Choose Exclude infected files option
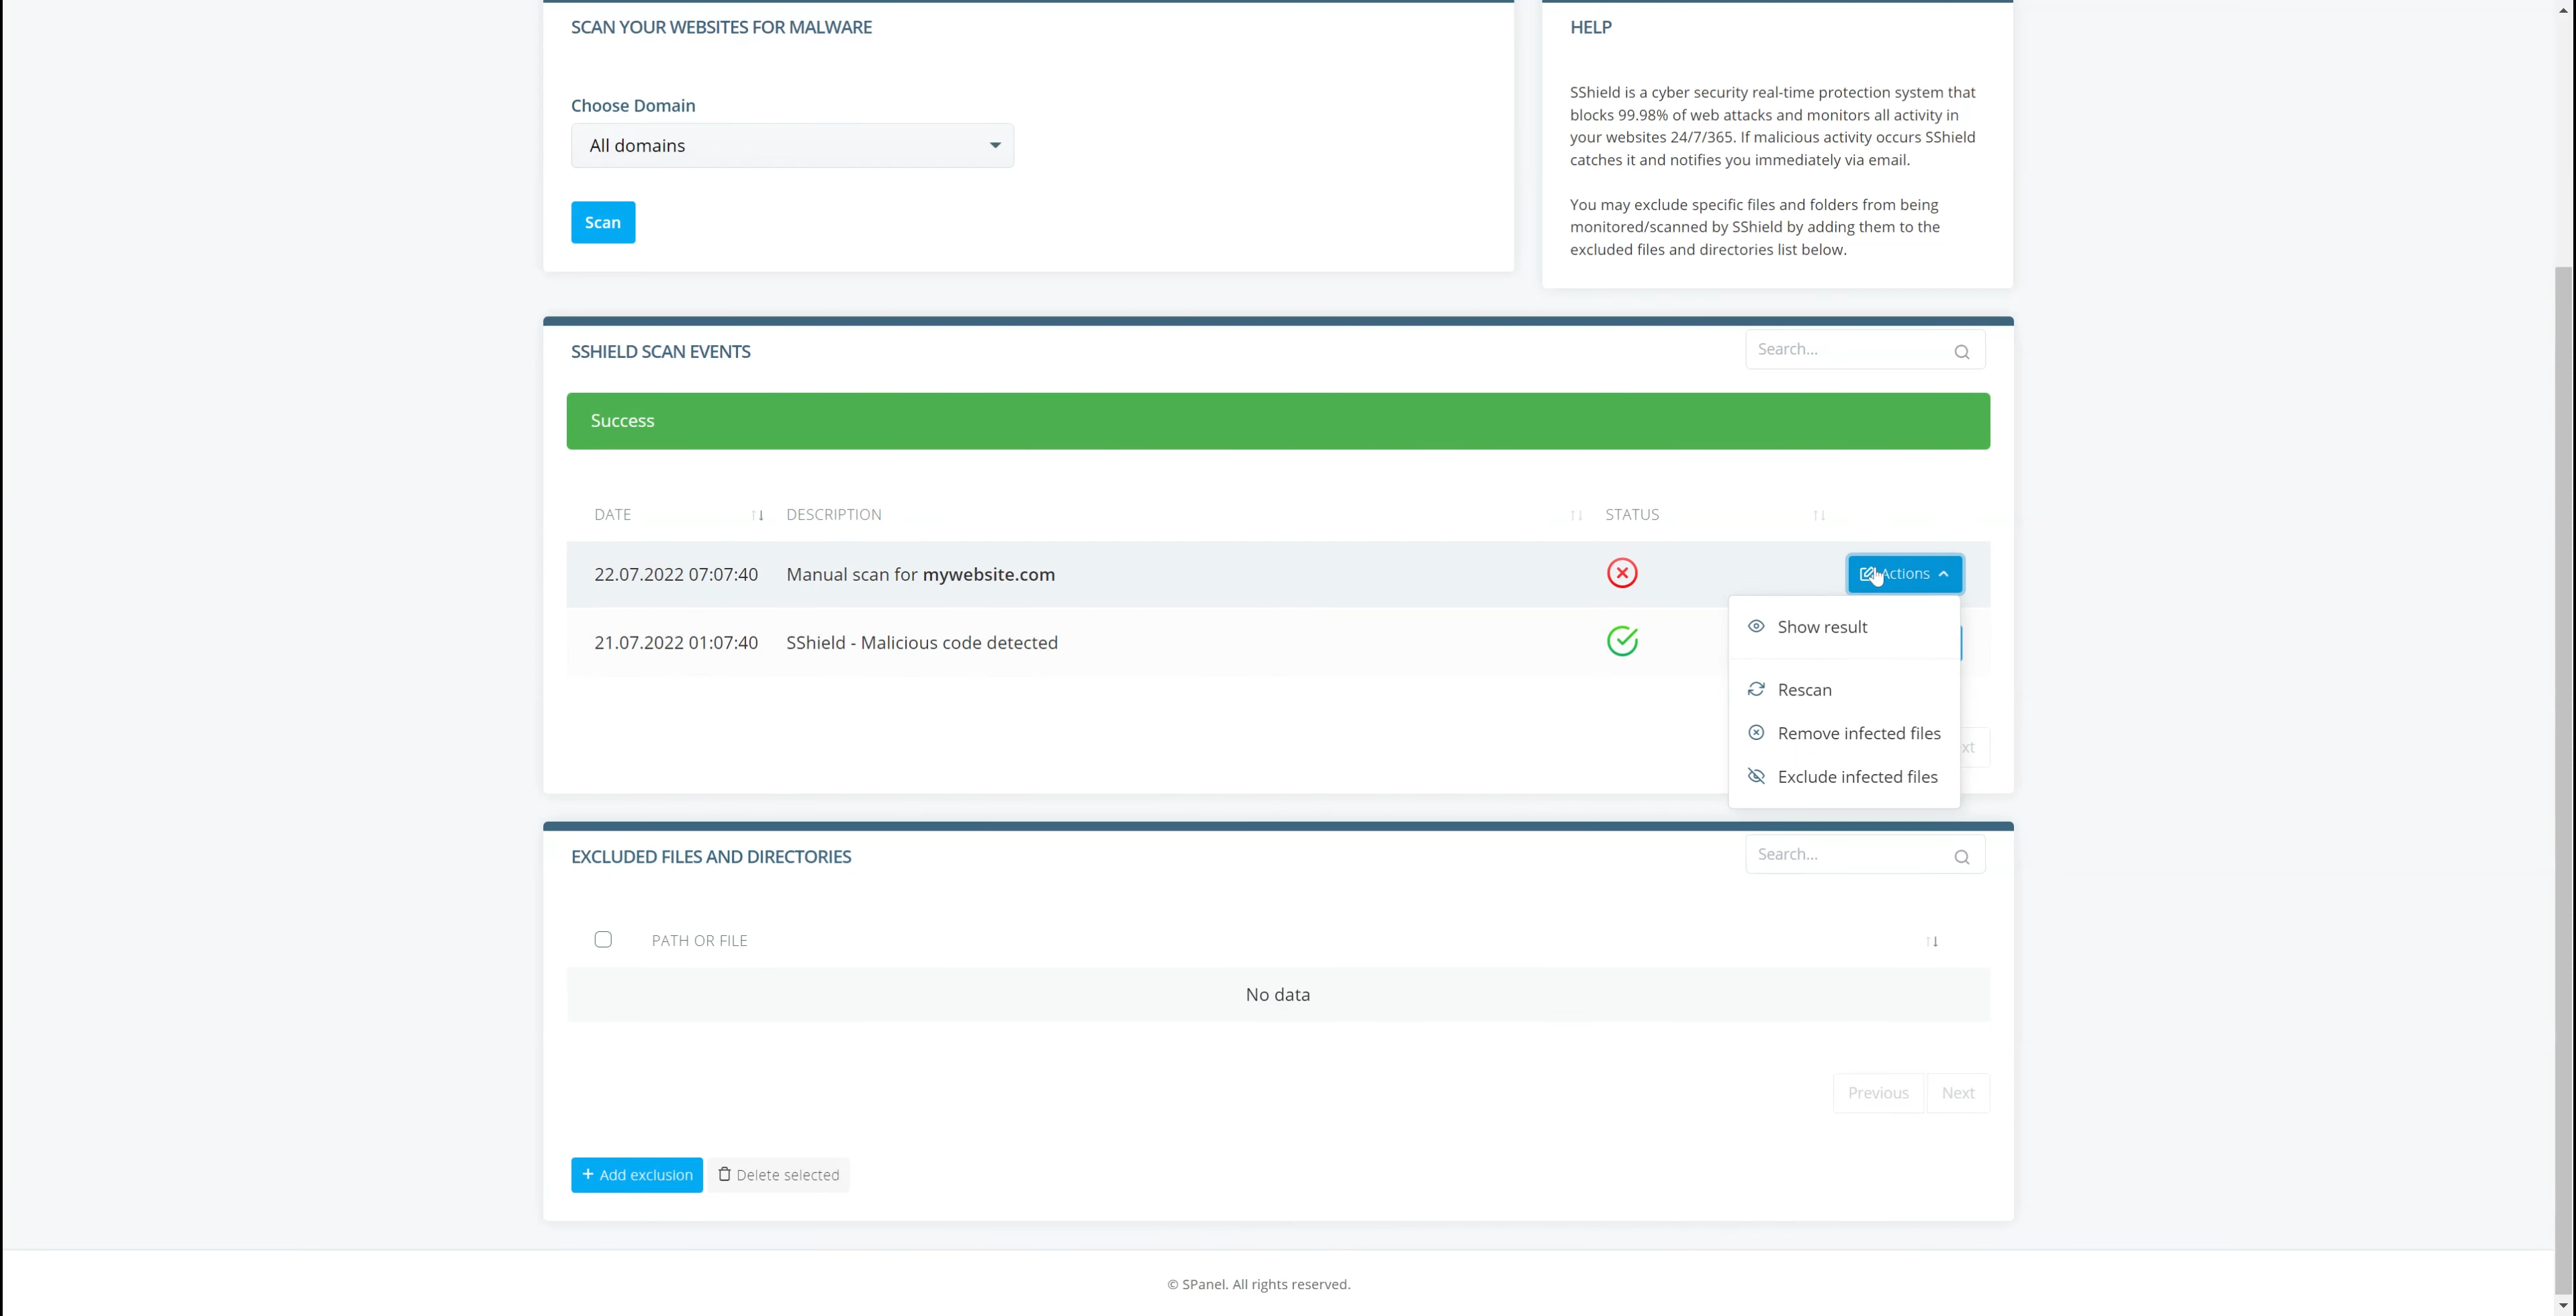This screenshot has height=1316, width=2576. click(x=1844, y=777)
